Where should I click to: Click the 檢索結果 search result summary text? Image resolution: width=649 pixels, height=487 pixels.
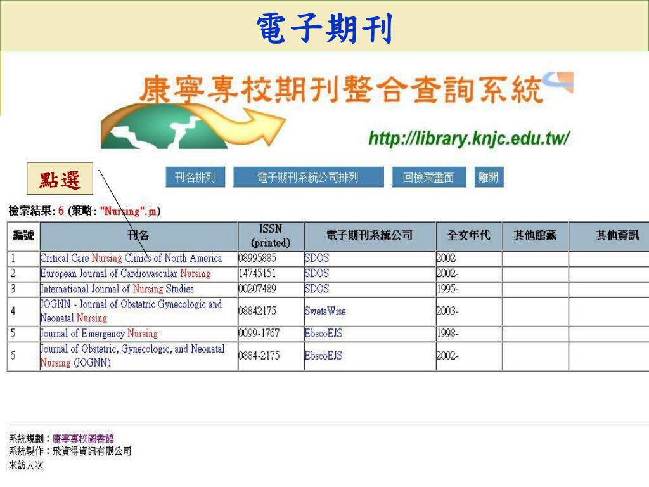pyautogui.click(x=84, y=211)
